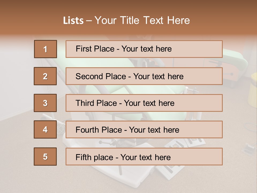Select the "Fifth place - Your text here" bar

[144, 157]
